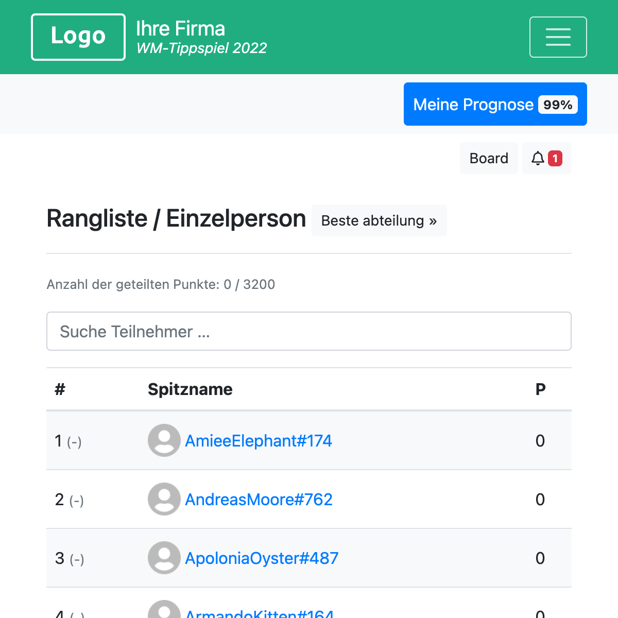Expand rank change indicator next to rank 1
The width and height of the screenshot is (618, 618).
(75, 442)
